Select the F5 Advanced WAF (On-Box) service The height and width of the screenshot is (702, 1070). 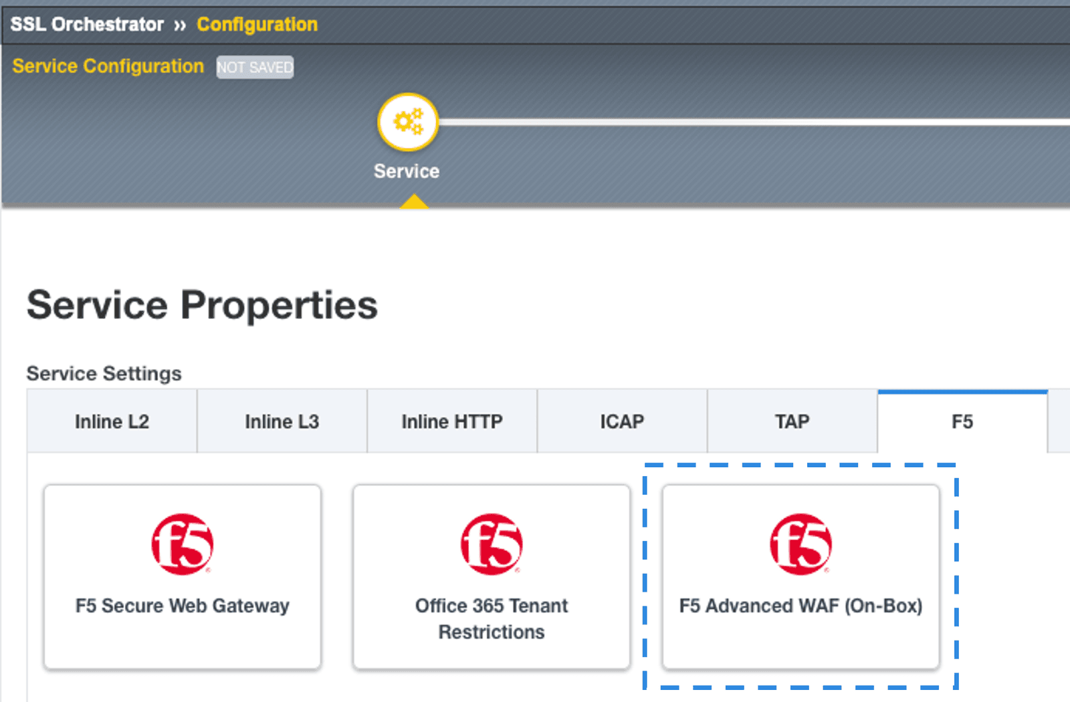tap(801, 577)
